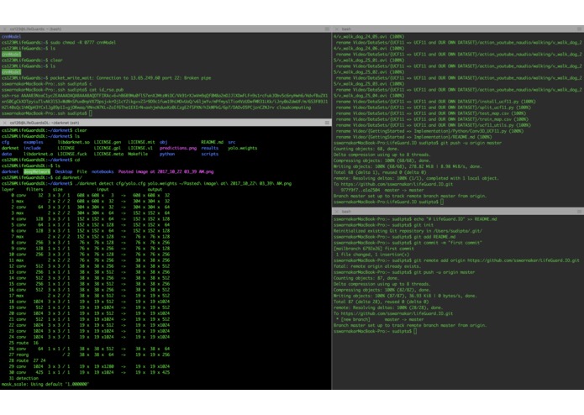Screen dimensions: 584x415
Task: Click the 'cat id_rsa.pub' command
Action: pos(106,90)
